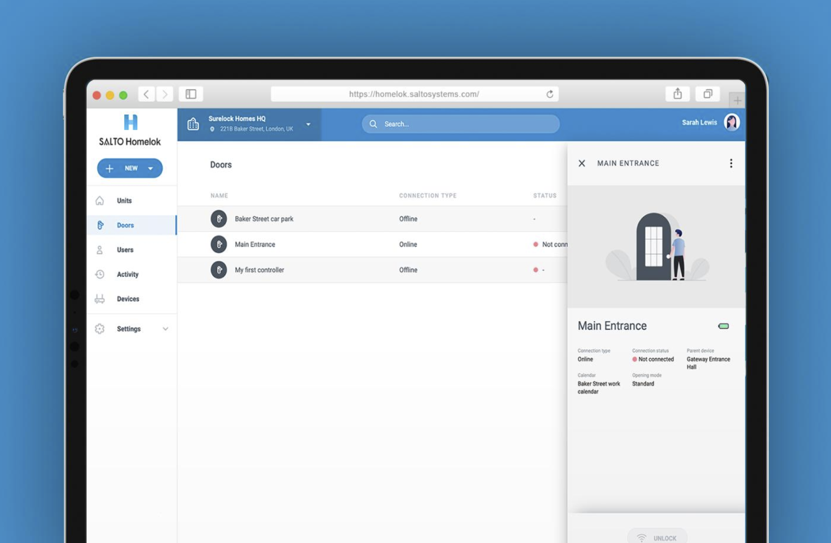The image size is (831, 543).
Task: Open the three-dot menu for Main Entrance panel
Action: point(731,163)
